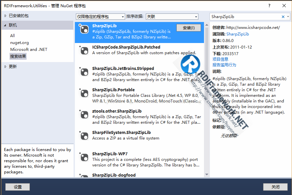Open the SharpZipLib 識別碼 link
The height and width of the screenshot is (195, 292).
[x=237, y=34]
